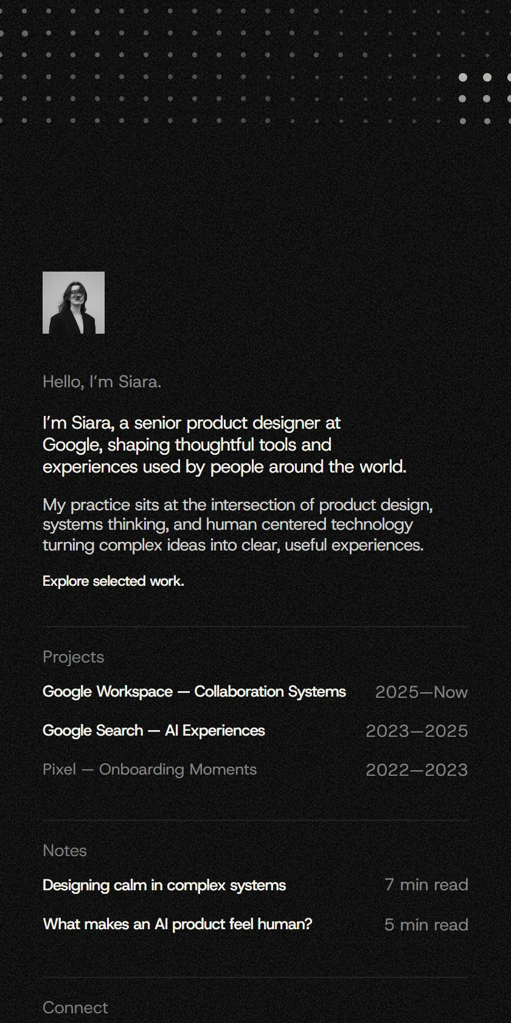Image resolution: width=511 pixels, height=1023 pixels.
Task: Click the 2025—Now project date
Action: click(422, 692)
